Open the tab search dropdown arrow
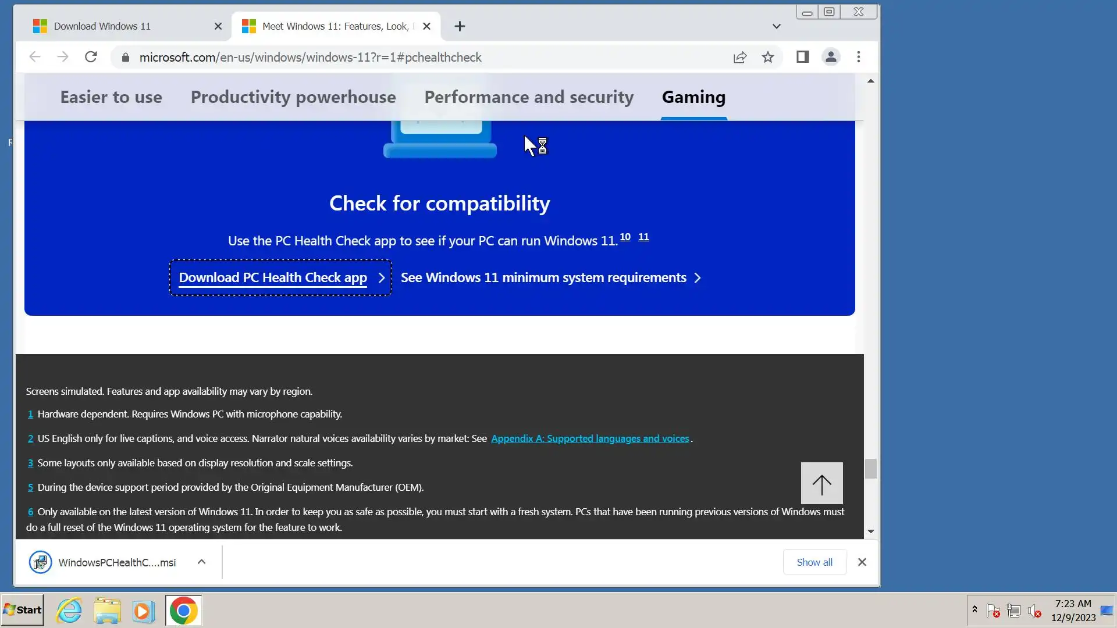This screenshot has width=1117, height=628. [x=776, y=26]
